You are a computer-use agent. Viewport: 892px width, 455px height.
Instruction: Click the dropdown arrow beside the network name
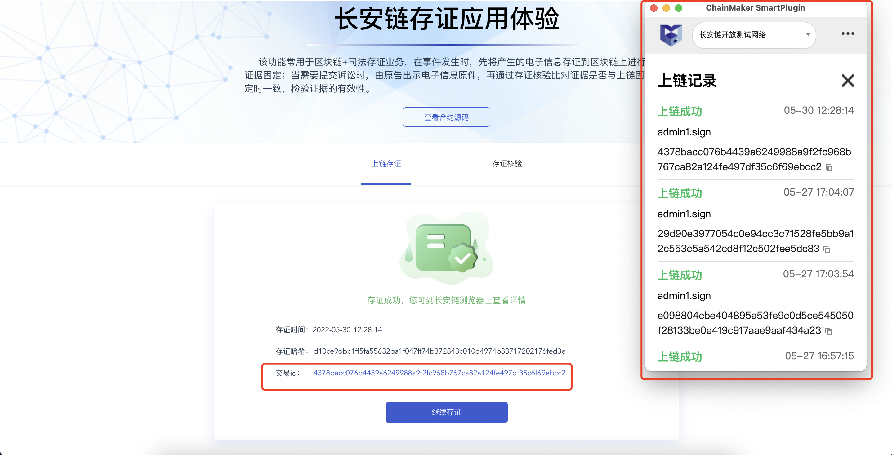tap(808, 35)
